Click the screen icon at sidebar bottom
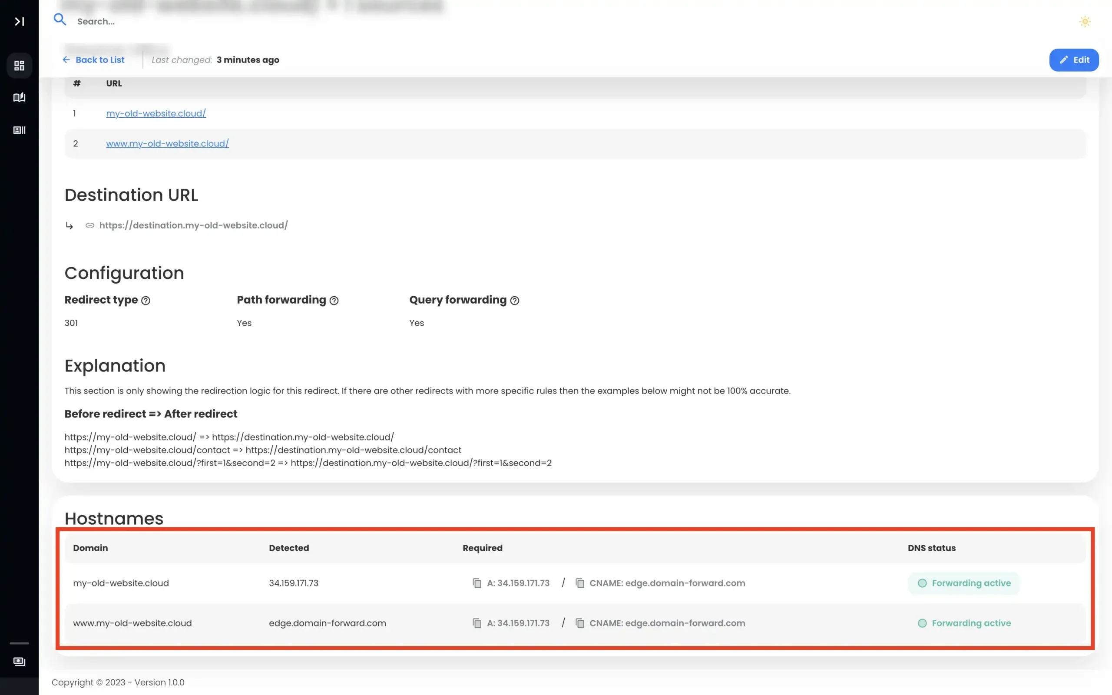Viewport: 1112px width, 695px height. click(19, 662)
